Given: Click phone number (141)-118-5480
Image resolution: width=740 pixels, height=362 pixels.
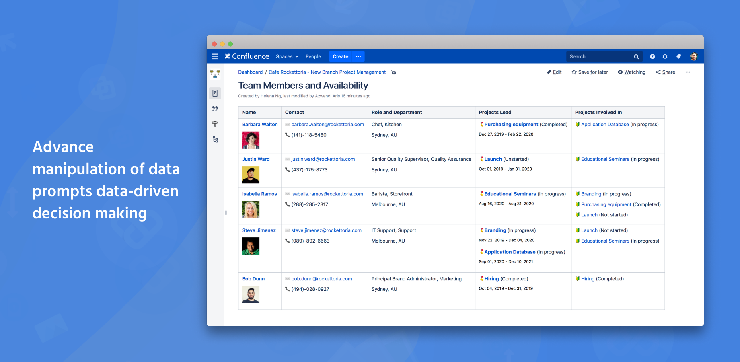Looking at the screenshot, I should point(309,135).
